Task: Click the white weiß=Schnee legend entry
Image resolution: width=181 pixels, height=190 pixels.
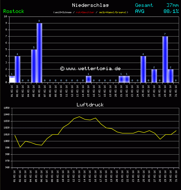Action: [63, 12]
